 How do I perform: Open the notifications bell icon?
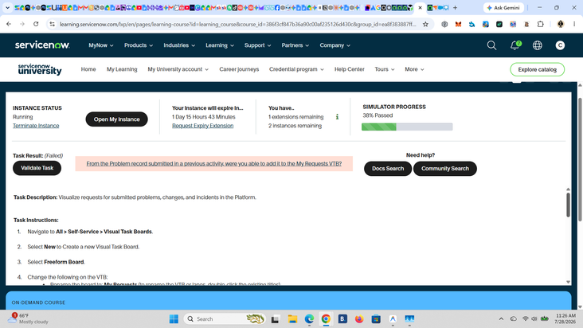point(515,45)
